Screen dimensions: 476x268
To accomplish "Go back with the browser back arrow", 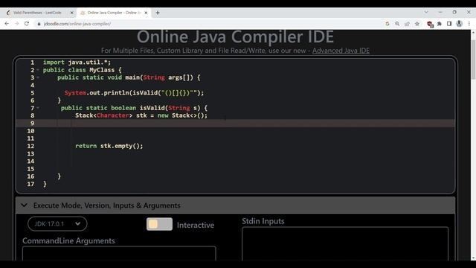I will pos(7,23).
